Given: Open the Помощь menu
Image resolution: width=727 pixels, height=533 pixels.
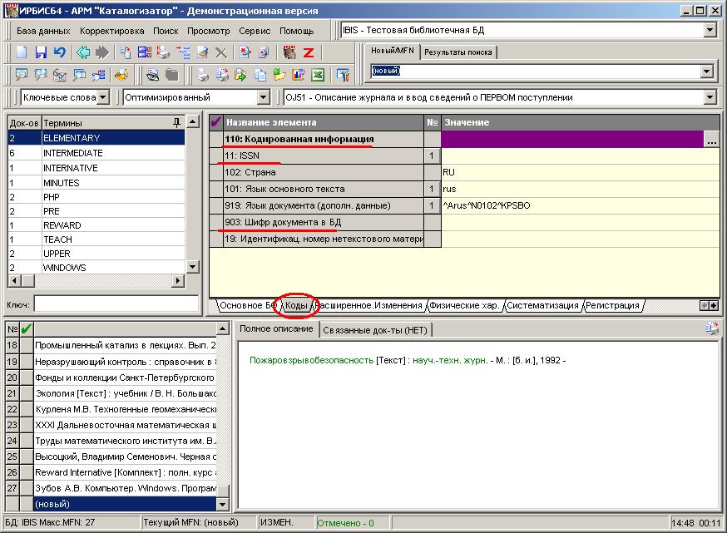Looking at the screenshot, I should (x=297, y=31).
